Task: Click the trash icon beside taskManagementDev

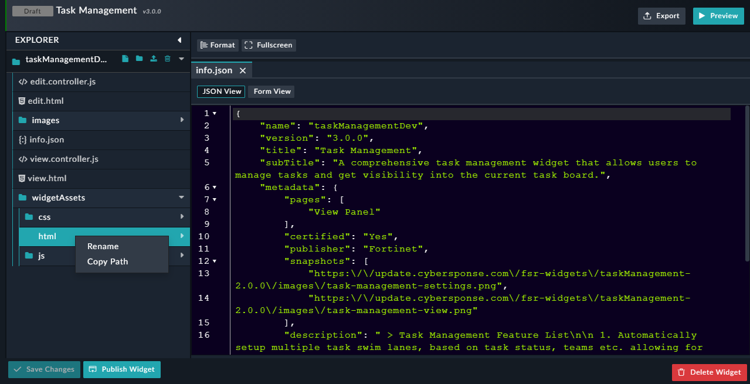Action: (x=167, y=59)
